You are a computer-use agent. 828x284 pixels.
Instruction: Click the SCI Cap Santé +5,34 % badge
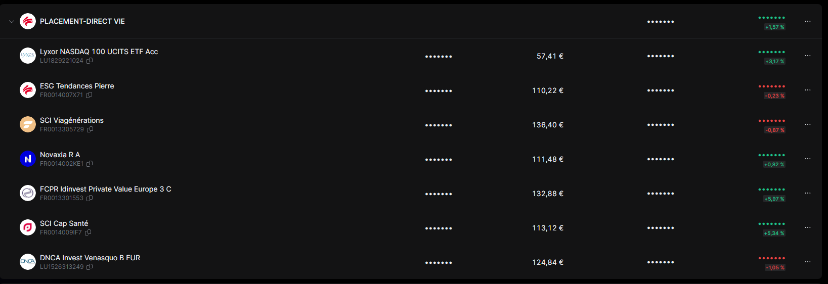tap(774, 233)
